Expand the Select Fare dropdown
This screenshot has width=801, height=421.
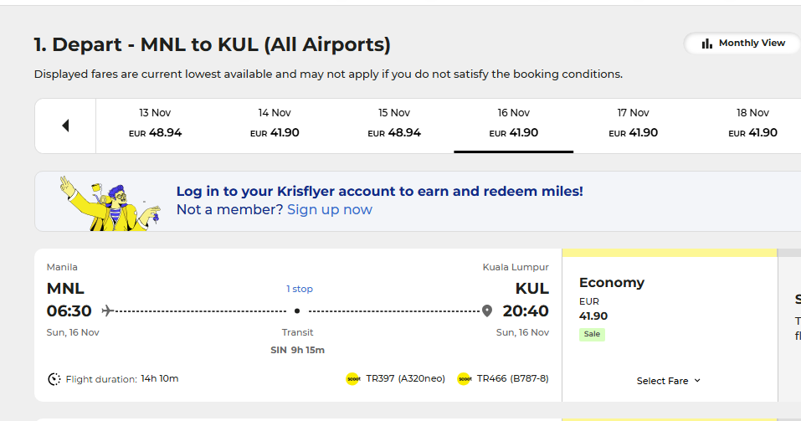coord(669,381)
